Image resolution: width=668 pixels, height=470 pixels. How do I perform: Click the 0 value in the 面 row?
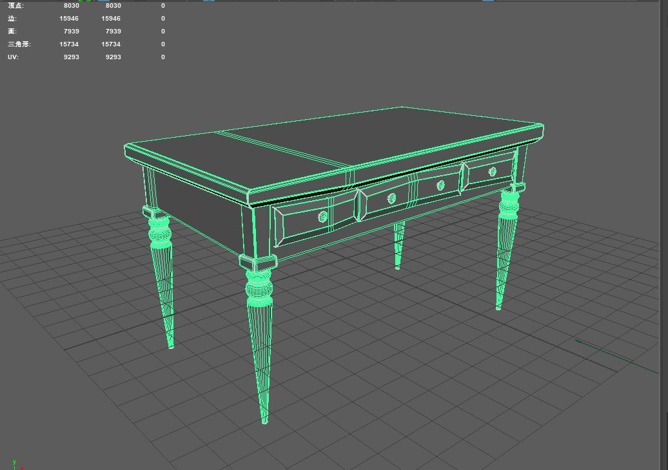tap(162, 31)
